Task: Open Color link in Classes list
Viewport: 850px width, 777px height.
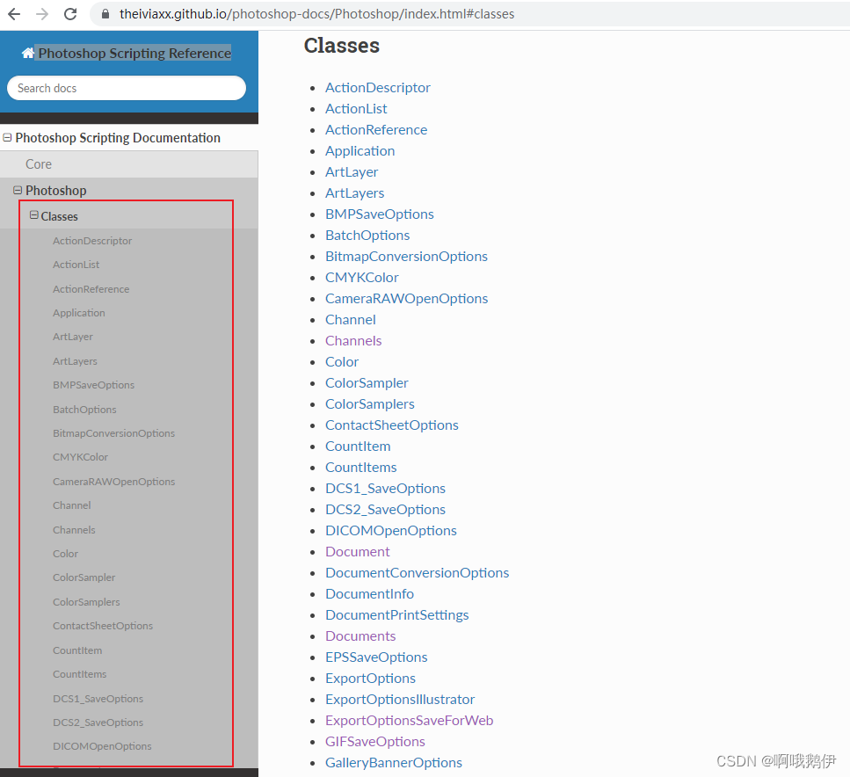Action: click(342, 361)
